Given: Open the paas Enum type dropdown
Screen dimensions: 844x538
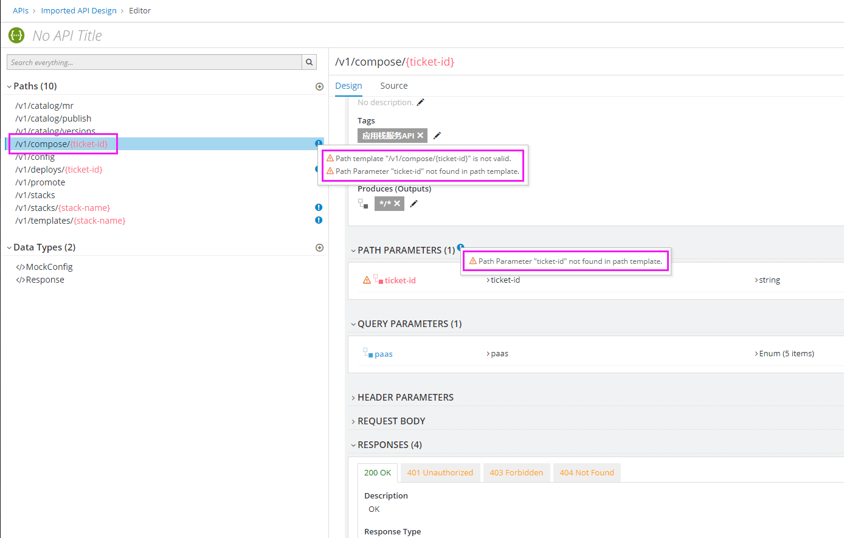Looking at the screenshot, I should click(784, 354).
